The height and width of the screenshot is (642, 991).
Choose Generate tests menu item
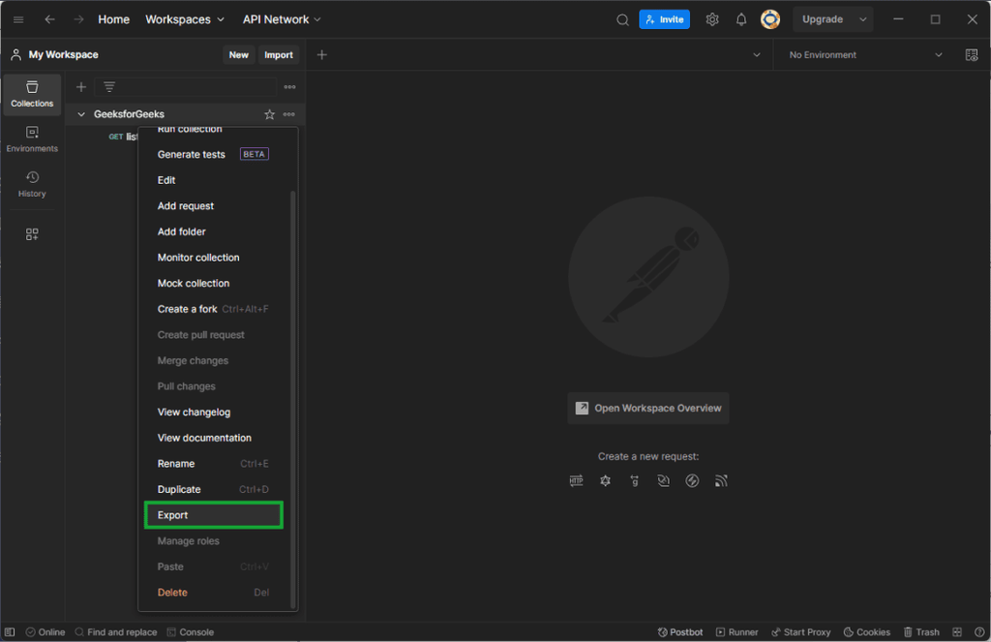[x=214, y=154]
